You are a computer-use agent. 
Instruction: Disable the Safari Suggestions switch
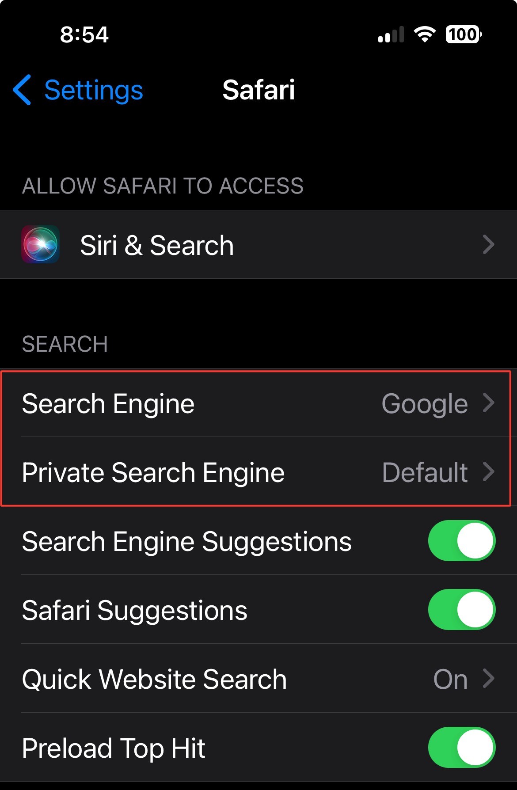[x=462, y=610]
